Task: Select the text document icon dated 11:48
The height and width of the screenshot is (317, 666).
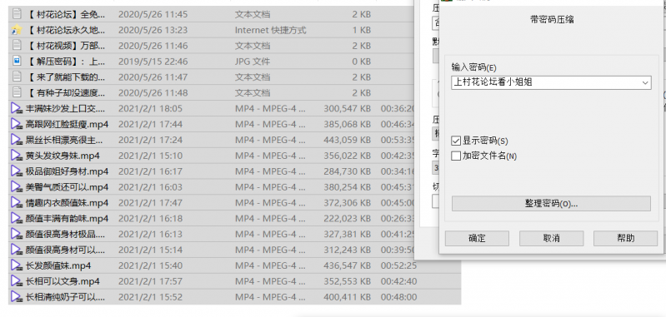Action: [x=17, y=93]
